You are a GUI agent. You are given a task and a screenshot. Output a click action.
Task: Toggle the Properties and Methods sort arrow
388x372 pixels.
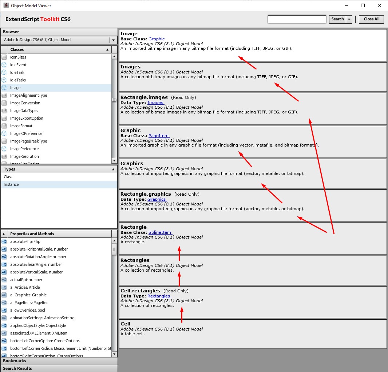tap(4, 234)
